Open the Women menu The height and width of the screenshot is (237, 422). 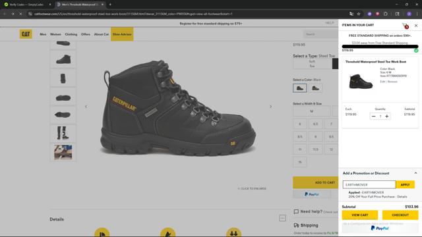[x=55, y=34]
